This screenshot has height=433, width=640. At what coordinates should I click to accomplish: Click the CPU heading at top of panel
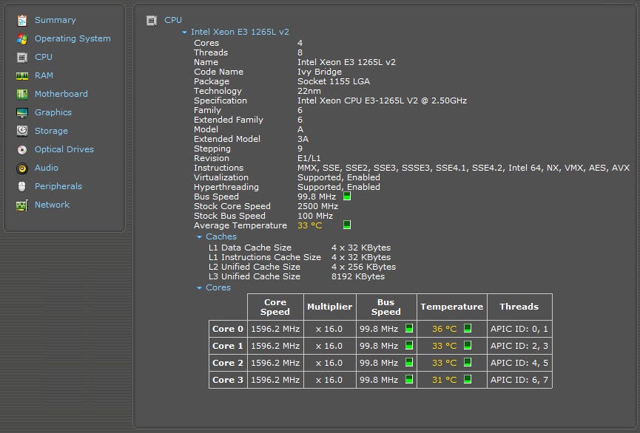(x=173, y=20)
